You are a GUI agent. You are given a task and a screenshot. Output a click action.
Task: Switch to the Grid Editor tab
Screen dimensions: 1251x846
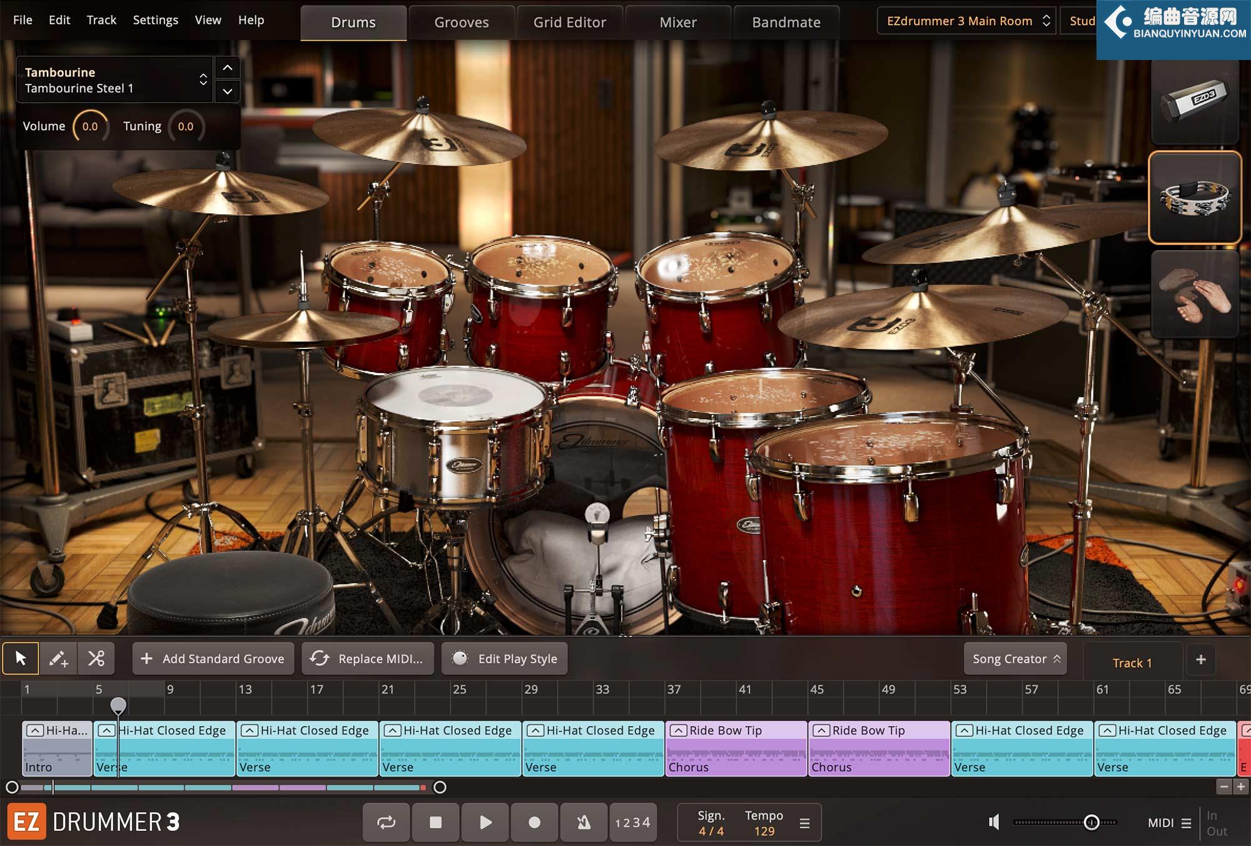pos(570,23)
